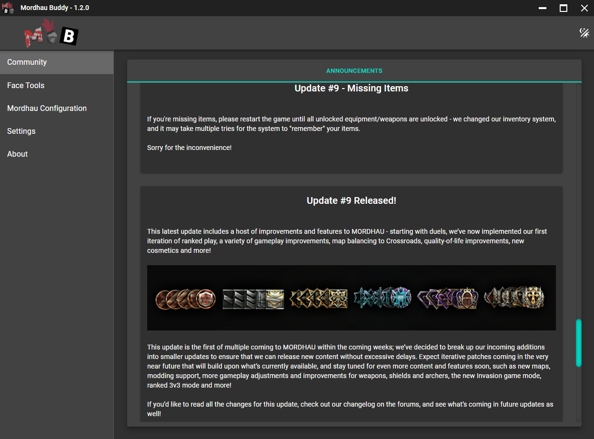Open the About page
The height and width of the screenshot is (439, 594).
coord(57,154)
